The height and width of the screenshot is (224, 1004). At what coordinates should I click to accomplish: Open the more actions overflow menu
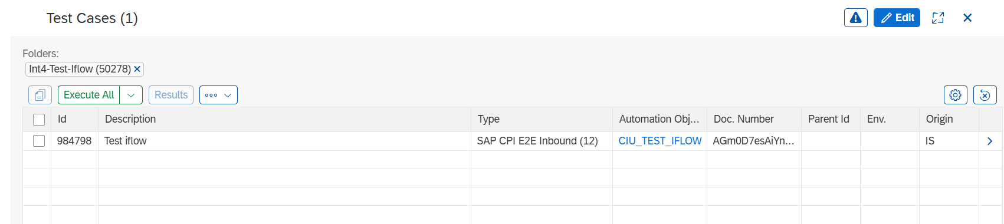click(x=218, y=95)
